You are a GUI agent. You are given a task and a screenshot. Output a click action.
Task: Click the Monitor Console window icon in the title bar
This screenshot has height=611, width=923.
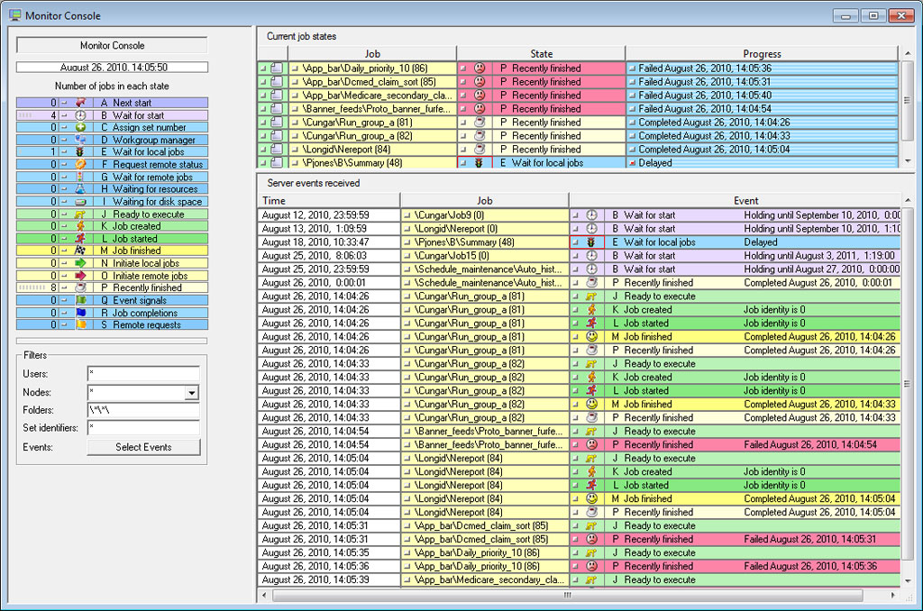(15, 15)
